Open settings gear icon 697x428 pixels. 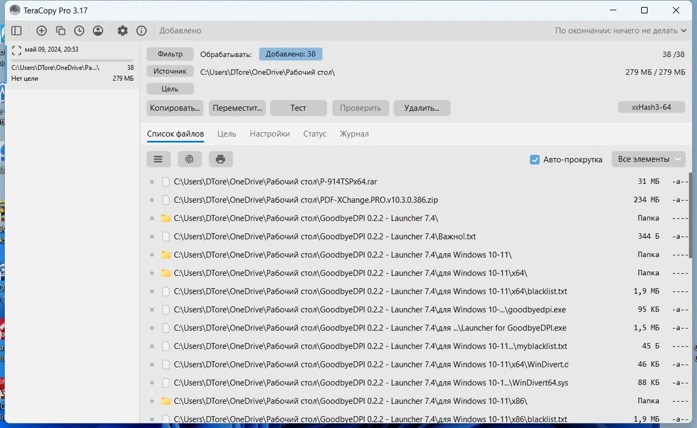(123, 31)
